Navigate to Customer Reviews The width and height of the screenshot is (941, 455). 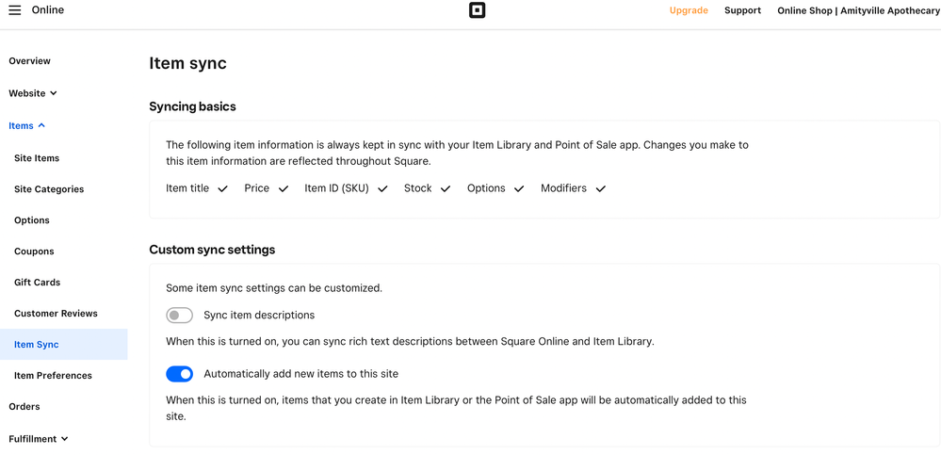click(56, 314)
